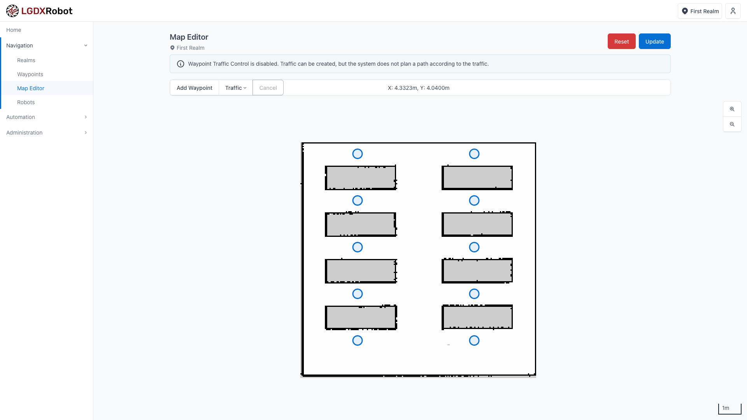
Task: Collapse the Navigation section
Action: (46, 45)
